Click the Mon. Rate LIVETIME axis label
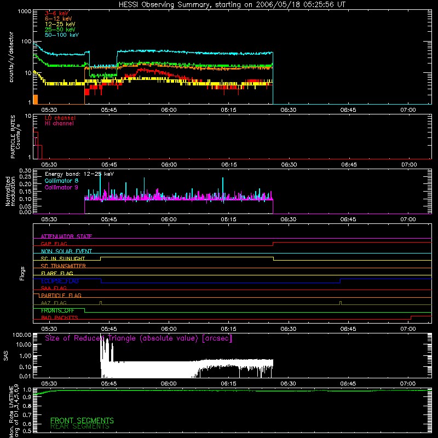438x438 pixels. click(x=14, y=411)
